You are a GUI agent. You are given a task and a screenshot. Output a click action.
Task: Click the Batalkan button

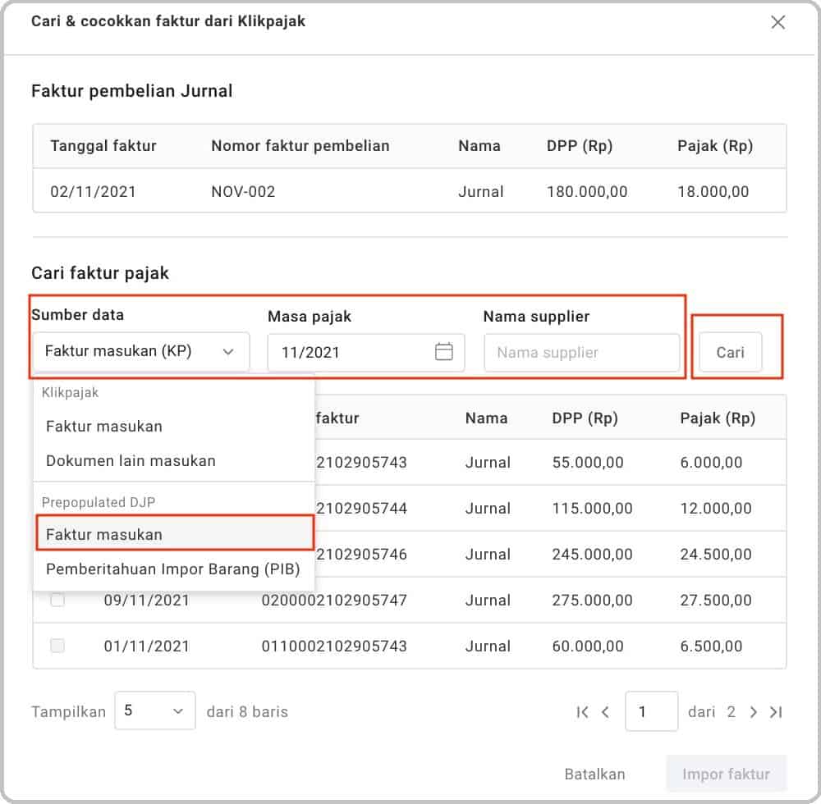[x=594, y=774]
